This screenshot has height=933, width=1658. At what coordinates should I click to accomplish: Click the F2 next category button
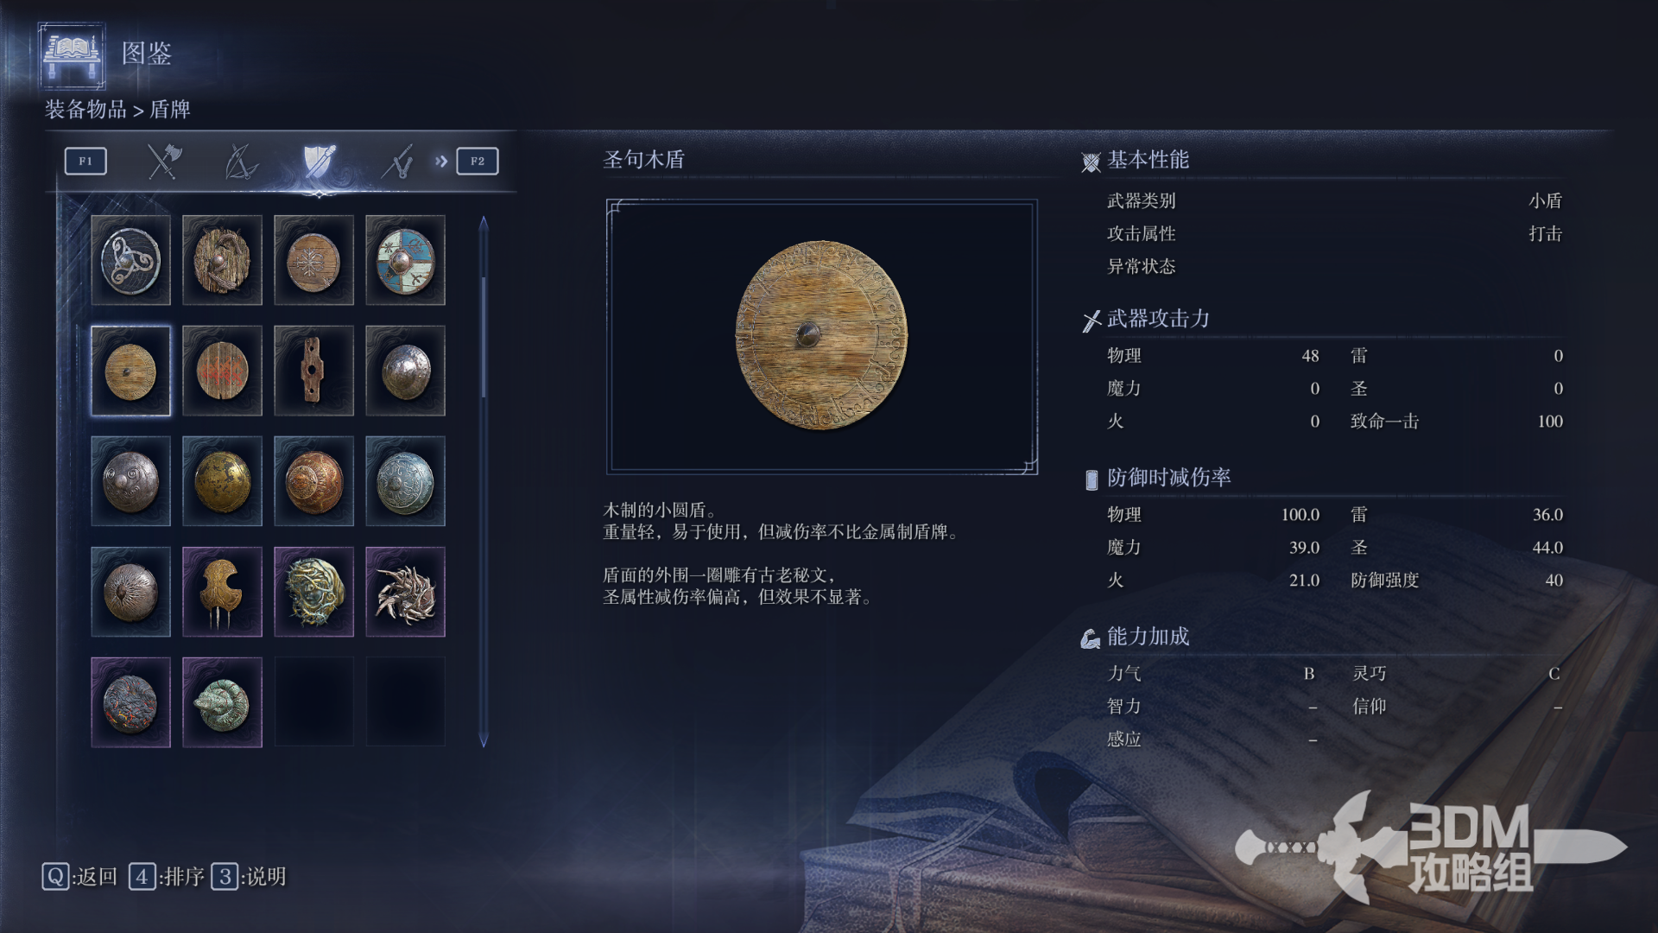coord(478,161)
